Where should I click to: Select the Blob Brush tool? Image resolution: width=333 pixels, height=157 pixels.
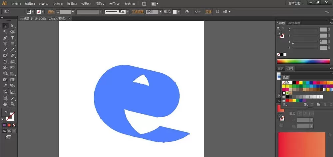pos(5,55)
